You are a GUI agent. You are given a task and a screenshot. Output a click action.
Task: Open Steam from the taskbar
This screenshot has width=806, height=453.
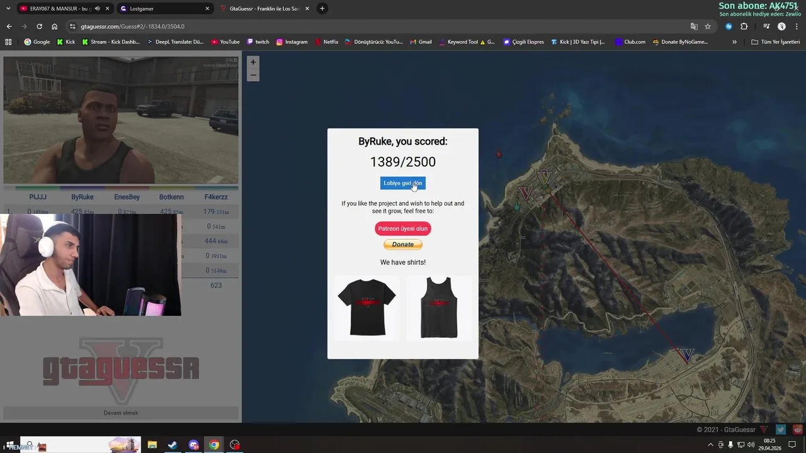click(x=172, y=445)
